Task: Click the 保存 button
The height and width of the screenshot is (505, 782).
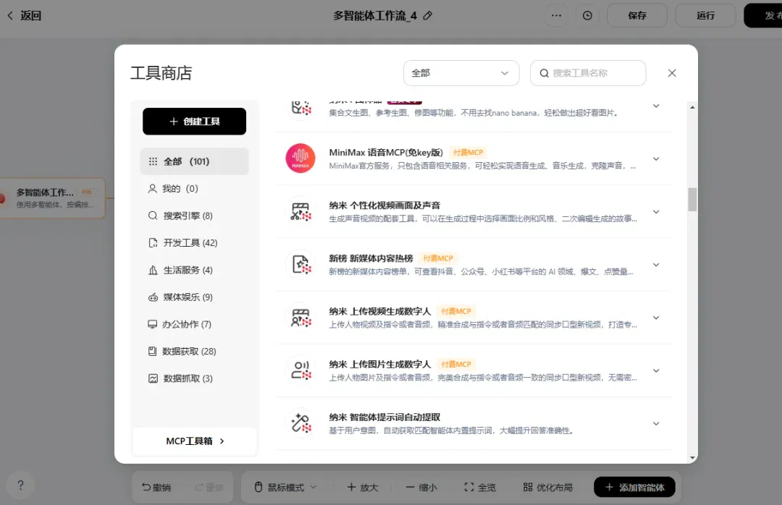Action: 637,15
